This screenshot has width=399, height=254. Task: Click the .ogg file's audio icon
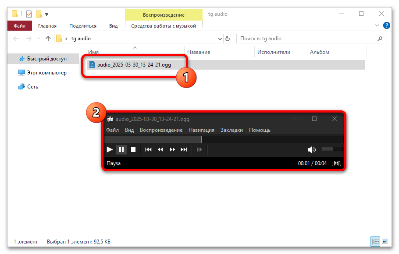tap(92, 64)
